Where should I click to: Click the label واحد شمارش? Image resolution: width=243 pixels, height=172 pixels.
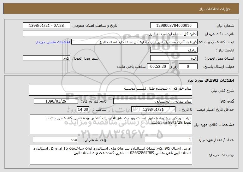click(95, 140)
